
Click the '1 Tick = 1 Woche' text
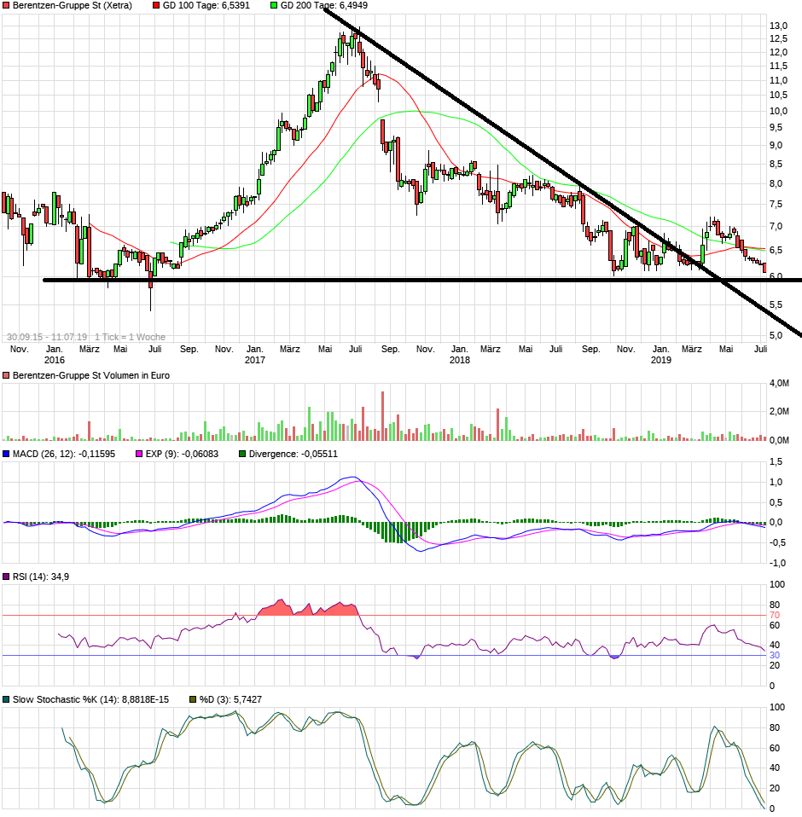pos(131,337)
